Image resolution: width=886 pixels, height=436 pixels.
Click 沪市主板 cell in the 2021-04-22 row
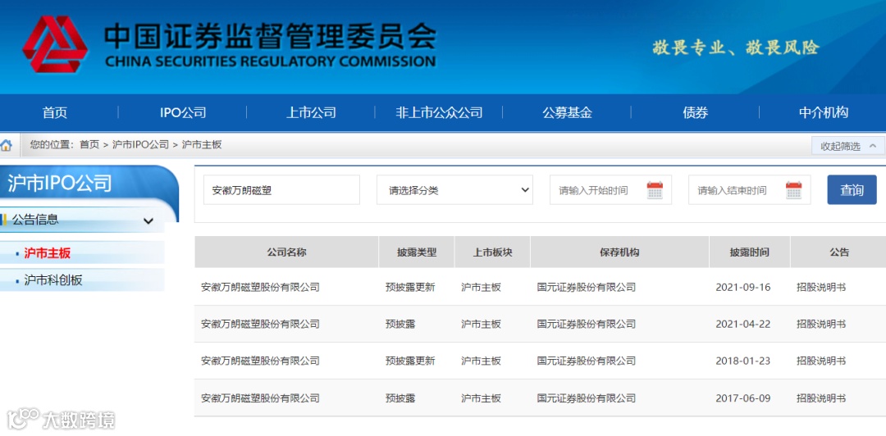[x=481, y=324]
